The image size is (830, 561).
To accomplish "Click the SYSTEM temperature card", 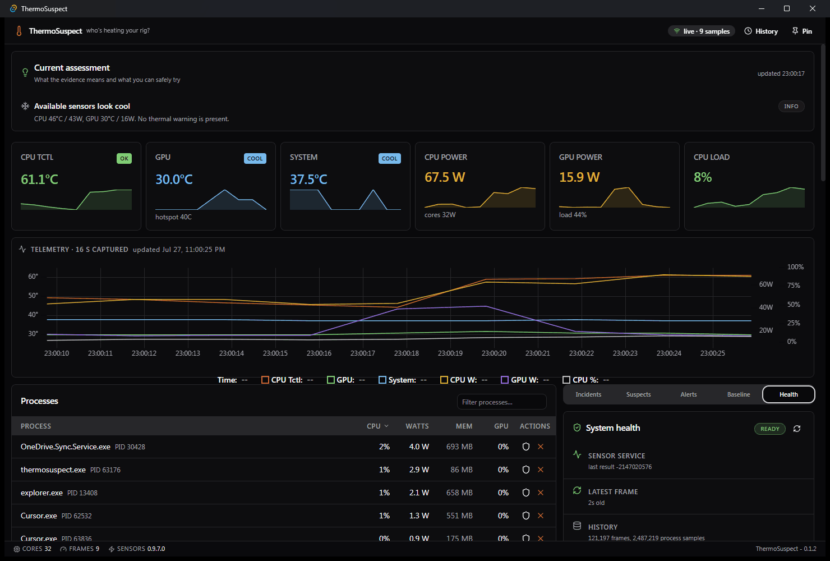I will coord(345,186).
